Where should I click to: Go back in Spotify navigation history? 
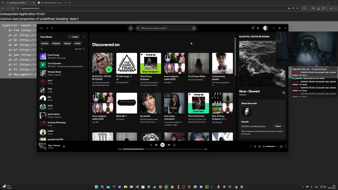tap(48, 28)
